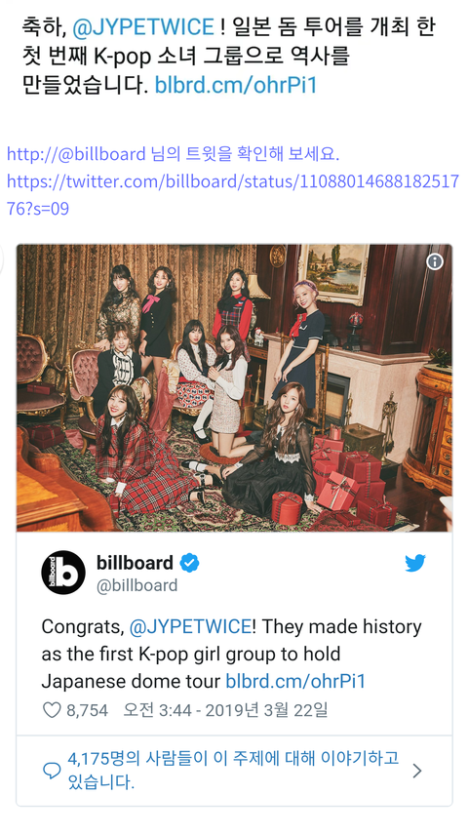Expand the conversation with the right chevron
Image resolution: width=468 pixels, height=835 pixels.
pos(417,771)
